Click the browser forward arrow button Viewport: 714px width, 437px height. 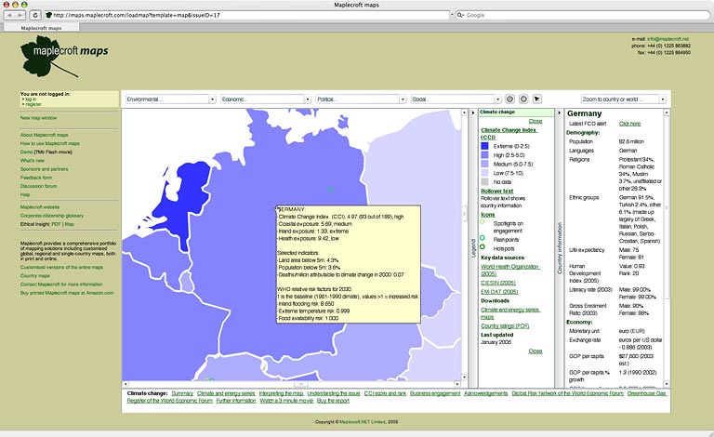pyautogui.click(x=20, y=16)
